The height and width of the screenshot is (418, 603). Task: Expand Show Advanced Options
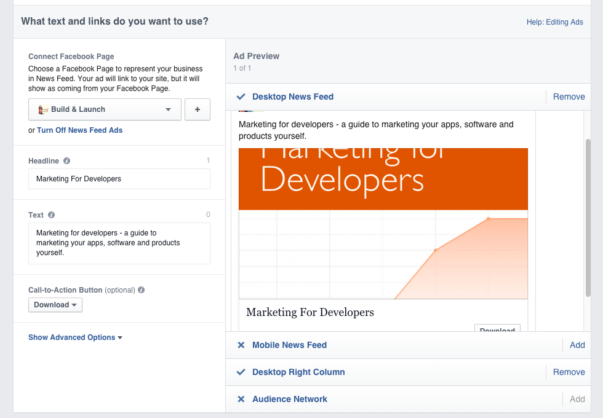(x=75, y=337)
